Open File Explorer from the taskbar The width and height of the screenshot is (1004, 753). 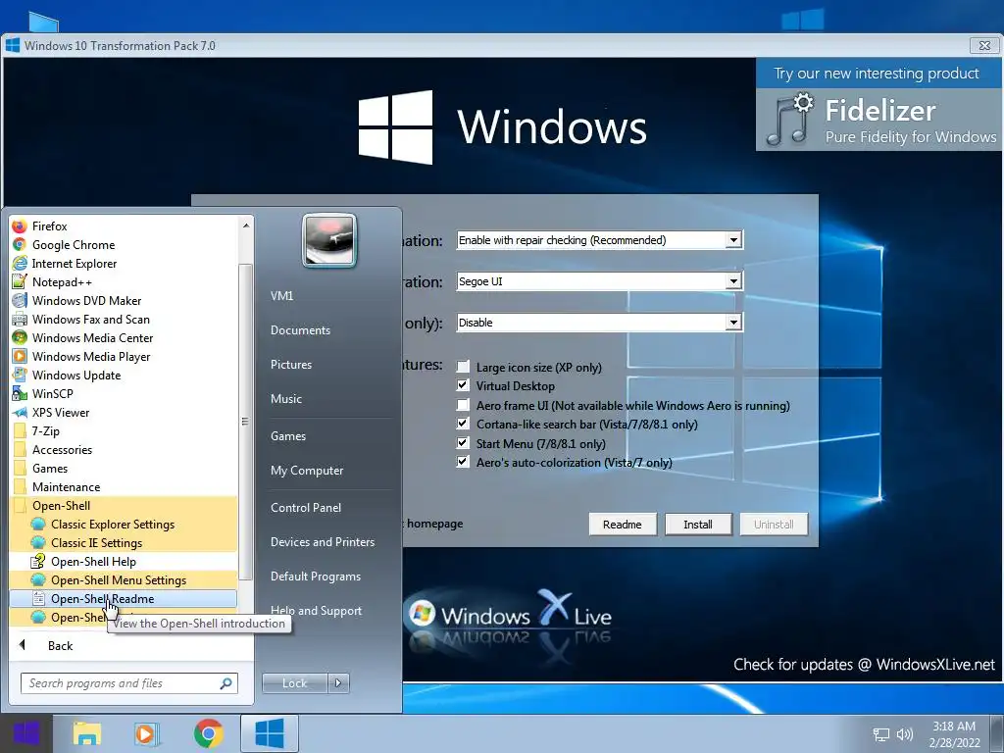tap(86, 733)
